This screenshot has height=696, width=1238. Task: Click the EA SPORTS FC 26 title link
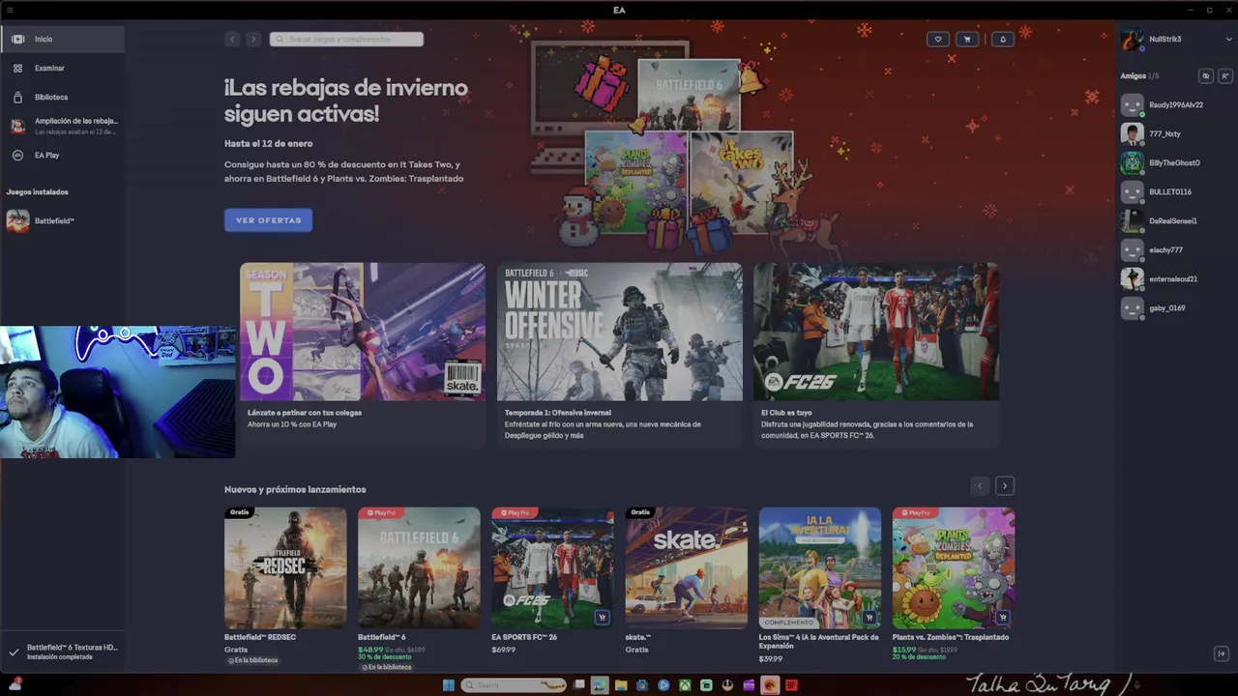pyautogui.click(x=524, y=637)
